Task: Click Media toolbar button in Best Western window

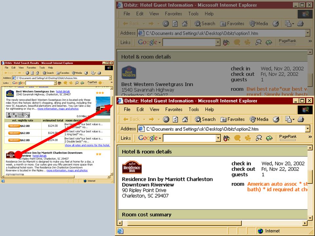Action: coord(259,24)
